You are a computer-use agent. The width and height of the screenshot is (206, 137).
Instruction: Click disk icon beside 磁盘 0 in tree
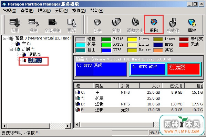11,38
